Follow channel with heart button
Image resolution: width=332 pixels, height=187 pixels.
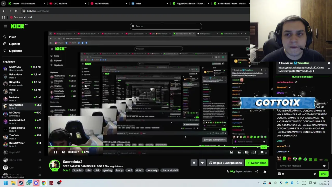coord(202,163)
